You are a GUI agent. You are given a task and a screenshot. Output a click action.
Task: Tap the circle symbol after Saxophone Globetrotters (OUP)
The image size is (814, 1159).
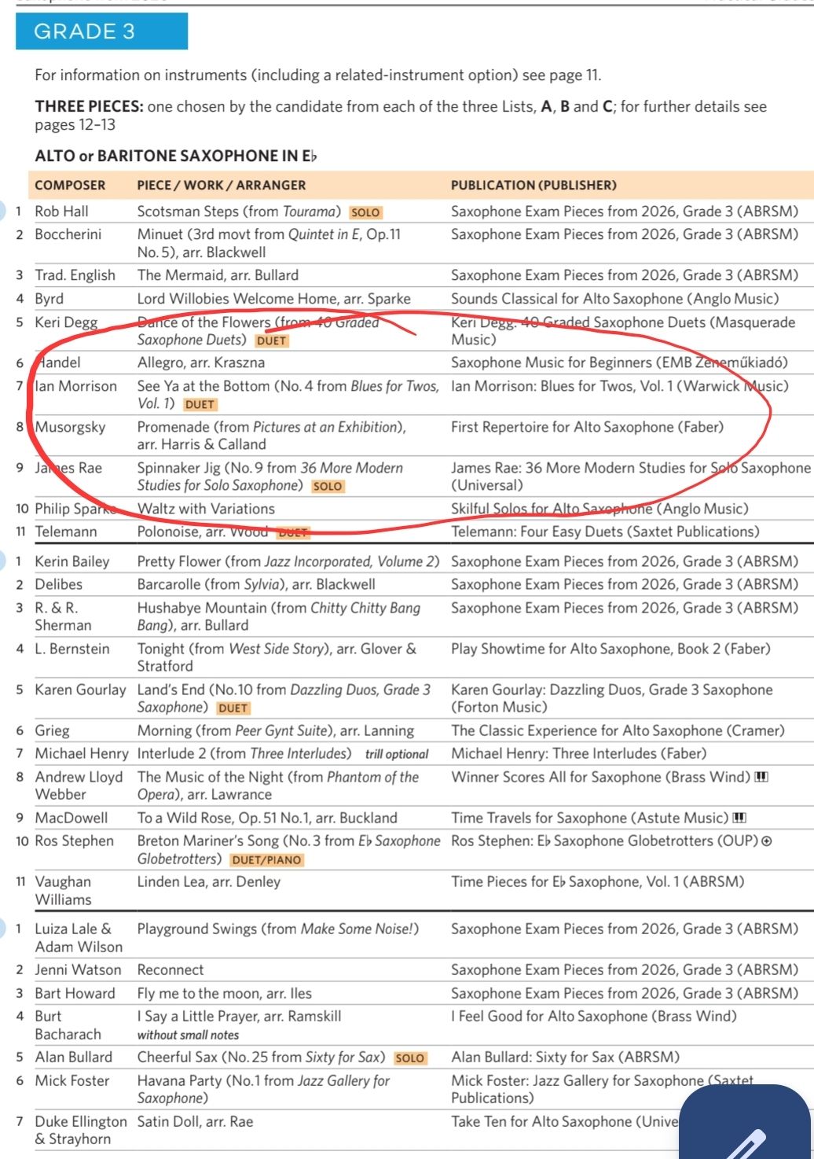(767, 841)
